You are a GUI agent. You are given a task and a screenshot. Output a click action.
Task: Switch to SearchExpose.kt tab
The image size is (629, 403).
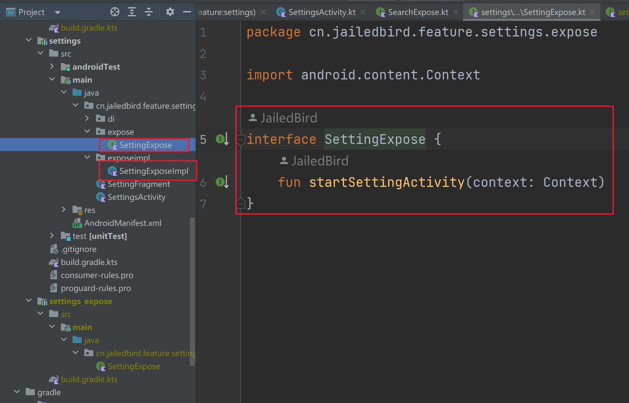418,12
